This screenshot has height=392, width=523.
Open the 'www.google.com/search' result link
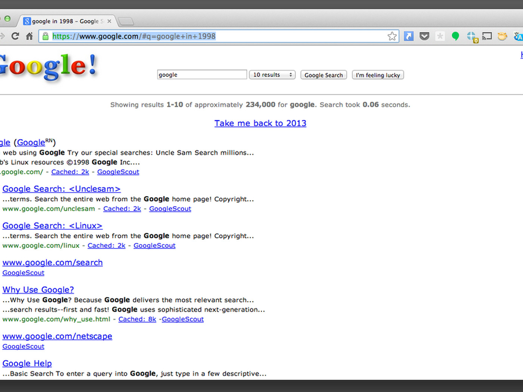point(53,262)
